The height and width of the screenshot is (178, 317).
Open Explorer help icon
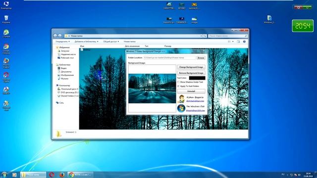[x=244, y=42]
